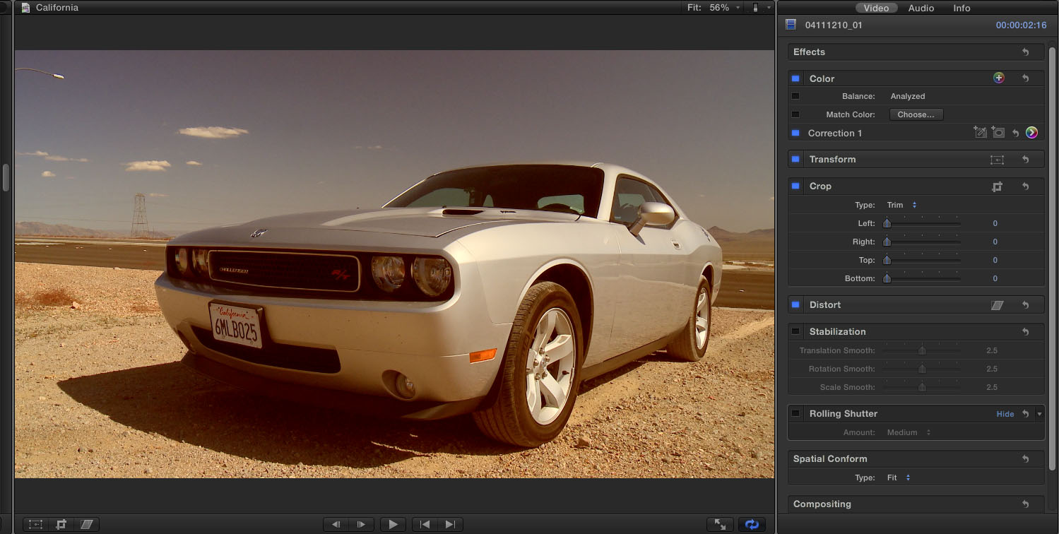Enable the Balance color checkbox
Viewport: 1059px width, 534px height.
click(795, 96)
